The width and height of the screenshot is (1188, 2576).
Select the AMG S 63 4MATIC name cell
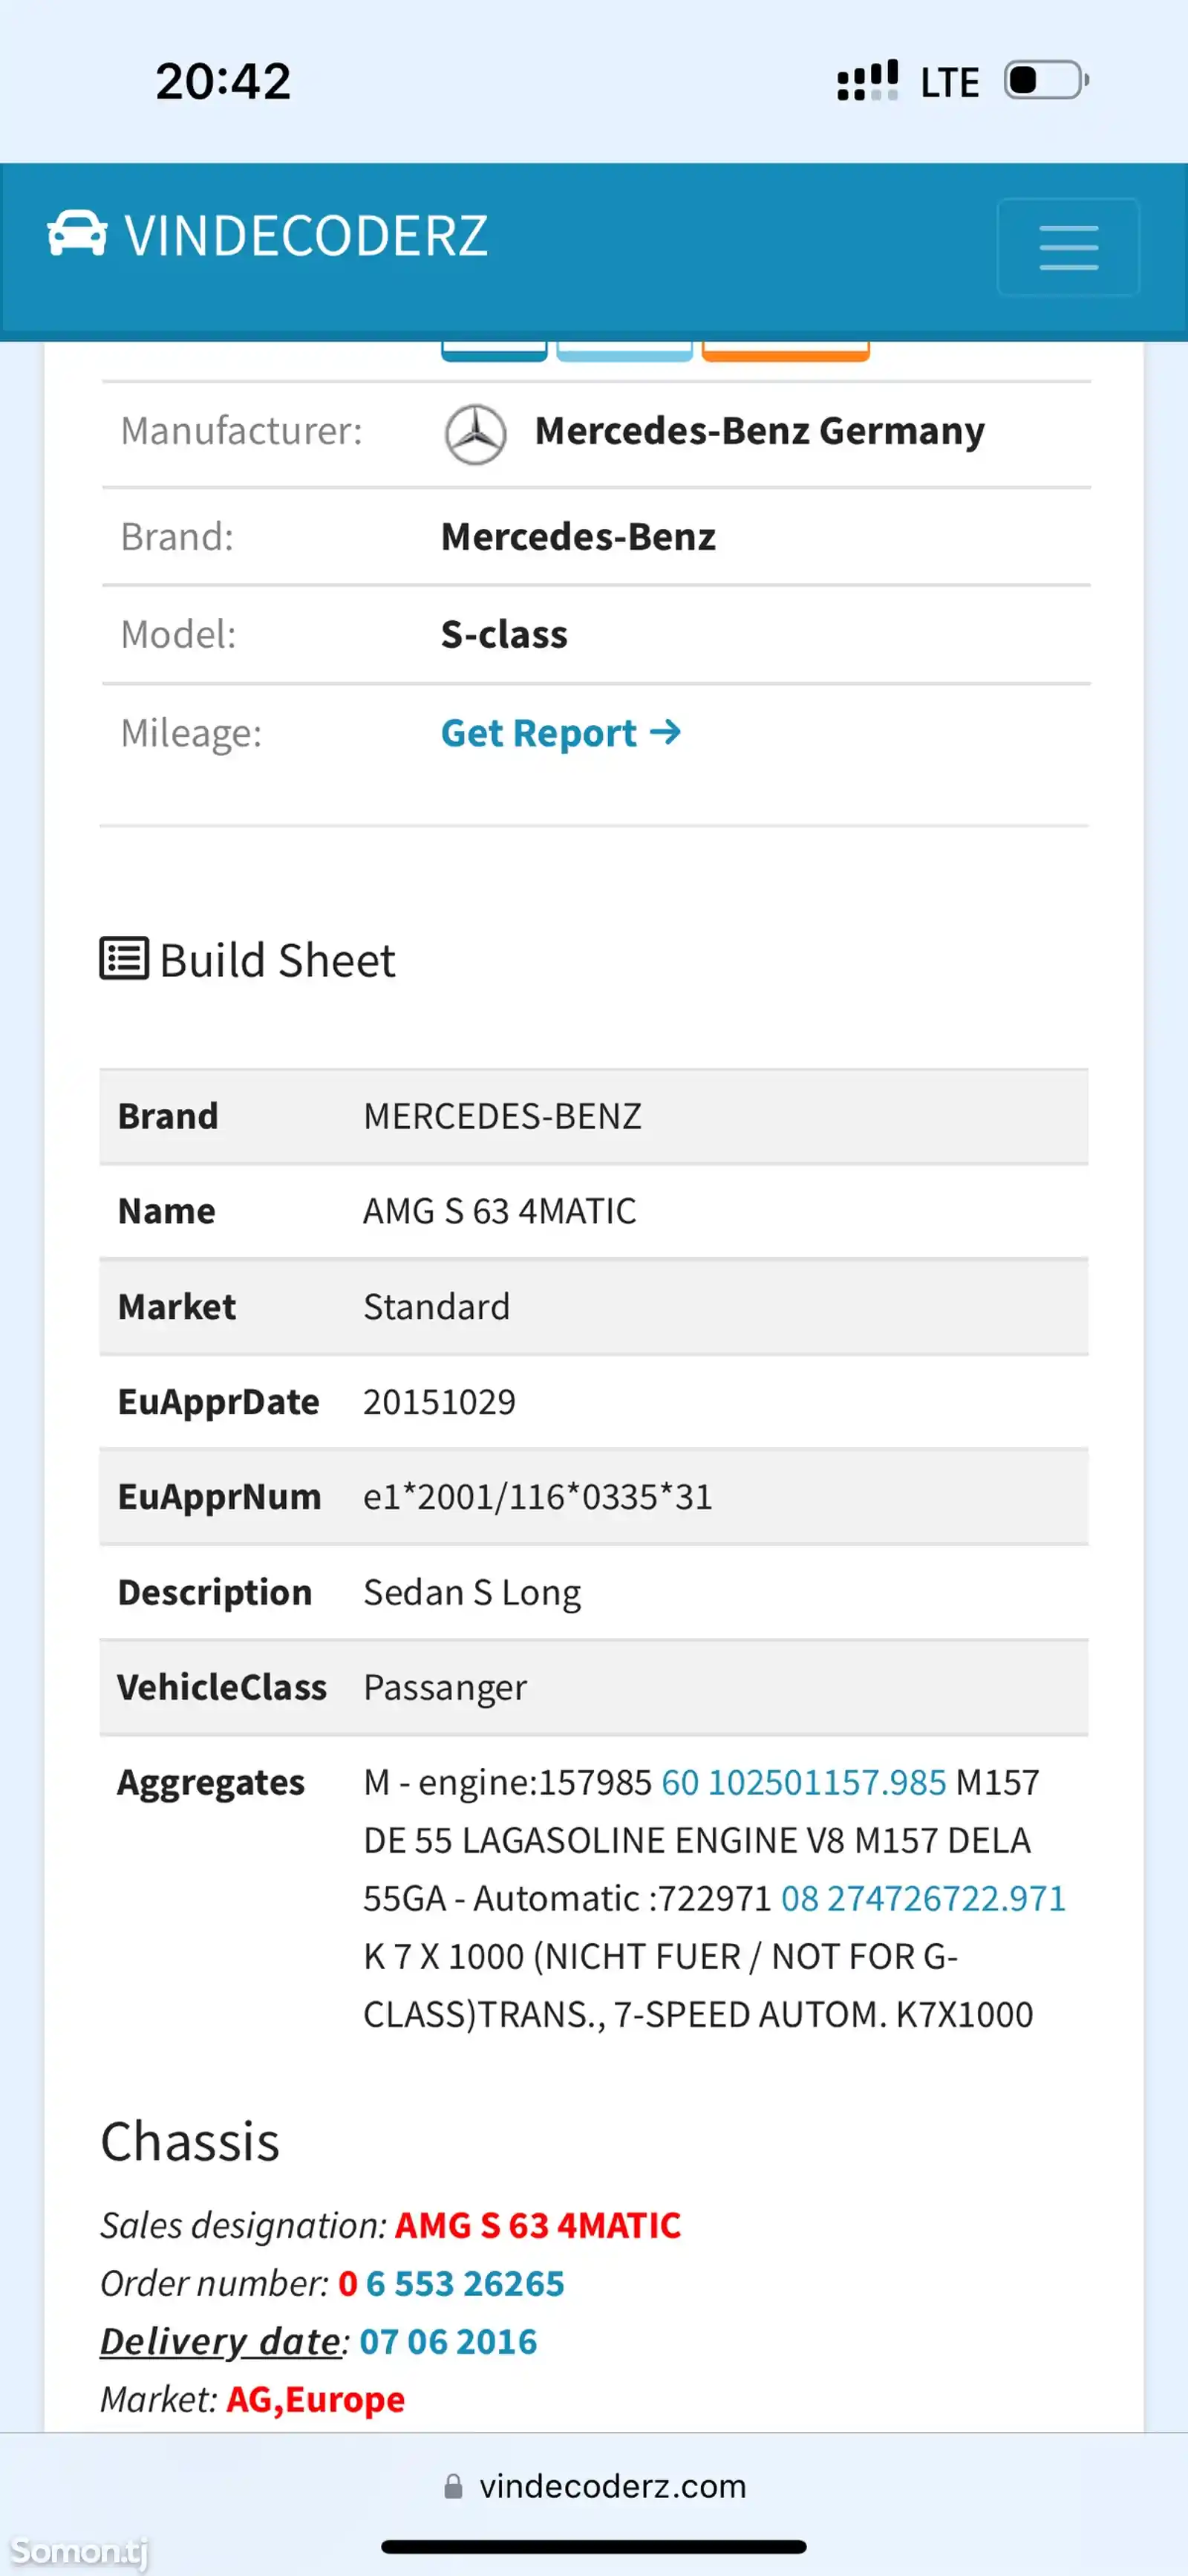pyautogui.click(x=500, y=1211)
